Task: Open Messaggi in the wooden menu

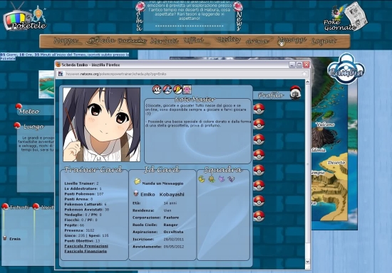Action: tap(292, 41)
